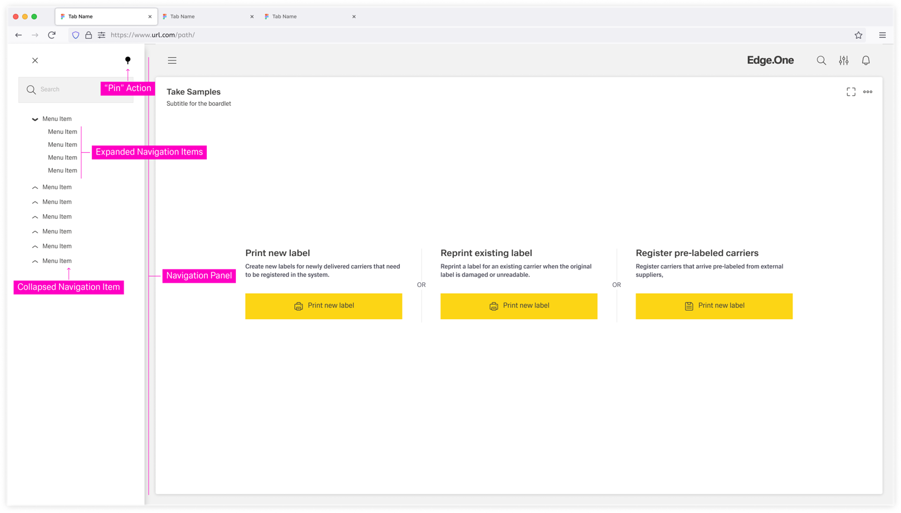The width and height of the screenshot is (901, 513).
Task: Open the settings sliders icon in the header
Action: click(x=843, y=61)
